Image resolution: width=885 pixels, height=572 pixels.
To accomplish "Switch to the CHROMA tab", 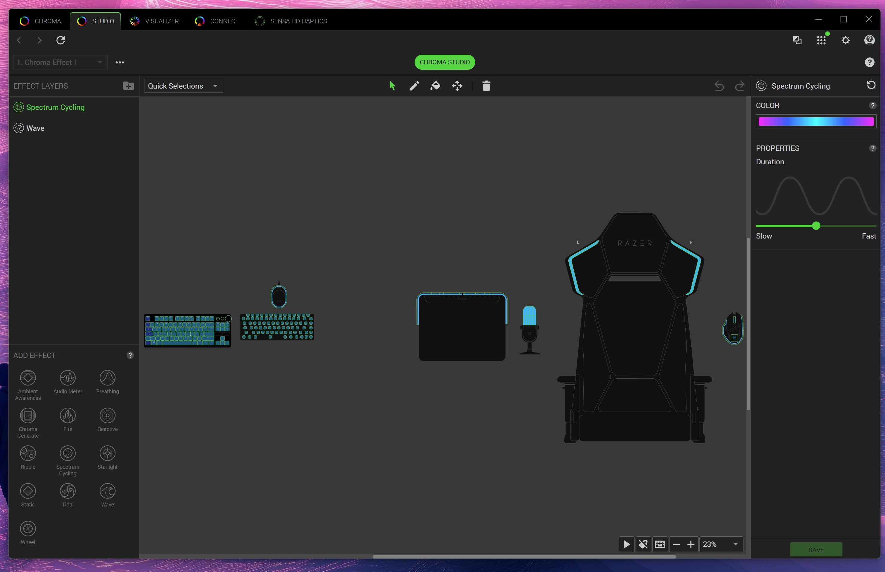I will [40, 21].
